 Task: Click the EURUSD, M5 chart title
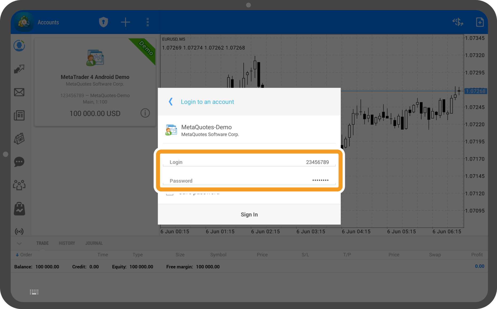coord(174,39)
